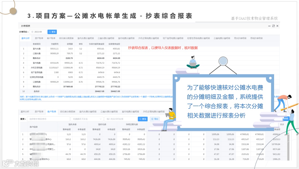The image size is (299, 169).
Task: Switch to the 房产账单 tab in the upper report
Action: click(39, 38)
